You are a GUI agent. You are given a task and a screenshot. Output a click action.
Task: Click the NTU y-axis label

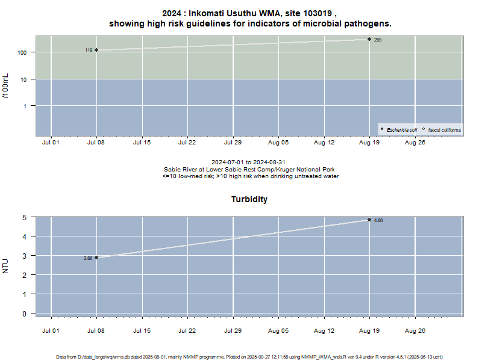pyautogui.click(x=6, y=267)
